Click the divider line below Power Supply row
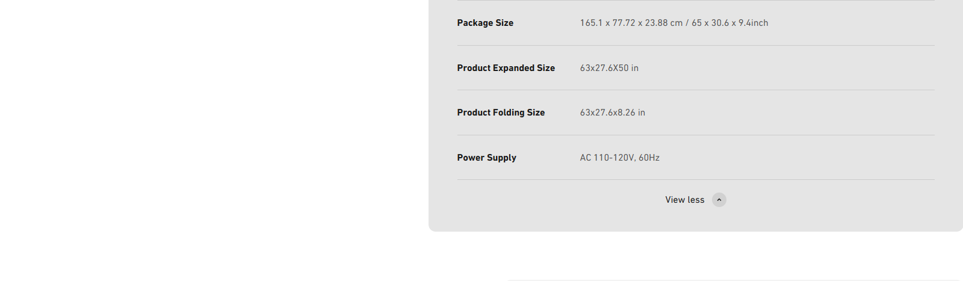Screen dimensions: 963x281 [x=696, y=179]
